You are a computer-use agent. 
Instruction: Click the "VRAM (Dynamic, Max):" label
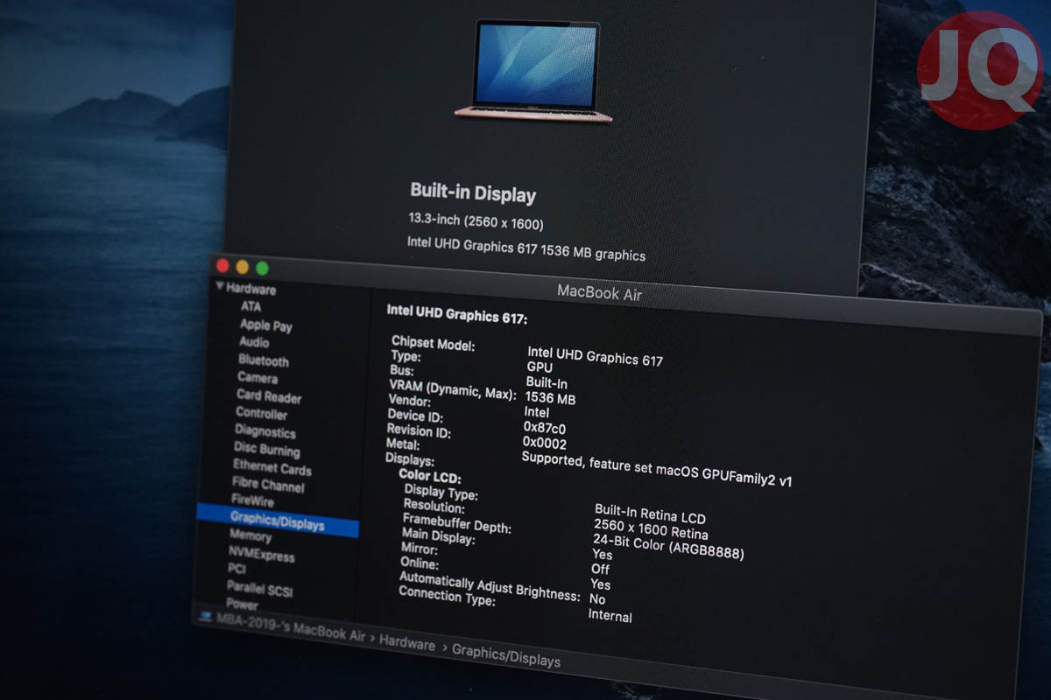[x=453, y=390]
